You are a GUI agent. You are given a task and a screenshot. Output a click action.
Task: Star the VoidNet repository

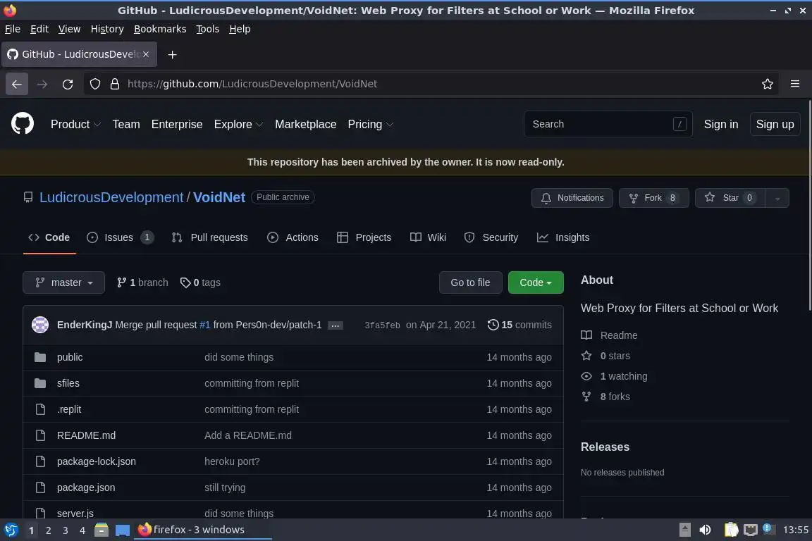pos(730,198)
